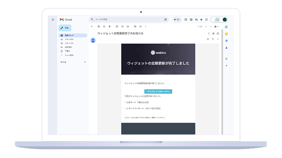Open Google Keep side panel icon
This screenshot has height=158, width=282.
click(x=227, y=34)
